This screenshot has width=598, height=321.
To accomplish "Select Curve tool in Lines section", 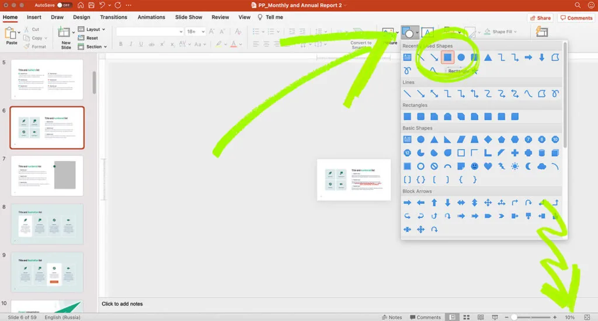I will [x=528, y=94].
